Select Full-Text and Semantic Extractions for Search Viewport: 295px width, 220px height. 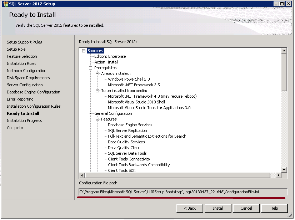(x=147, y=136)
